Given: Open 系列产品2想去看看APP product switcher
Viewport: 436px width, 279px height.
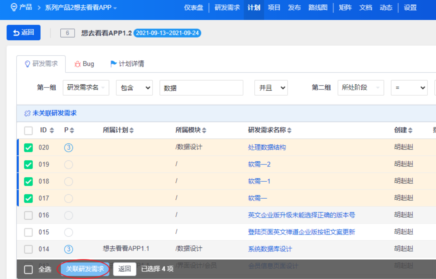Looking at the screenshot, I should (81, 7).
